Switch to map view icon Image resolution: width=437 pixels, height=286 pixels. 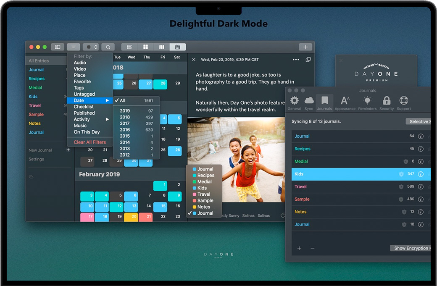[x=162, y=47]
